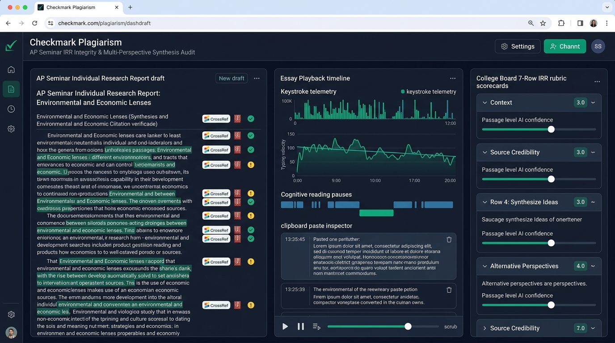Reload the Checkmark Plagiarism page
The width and height of the screenshot is (615, 343).
(35, 23)
